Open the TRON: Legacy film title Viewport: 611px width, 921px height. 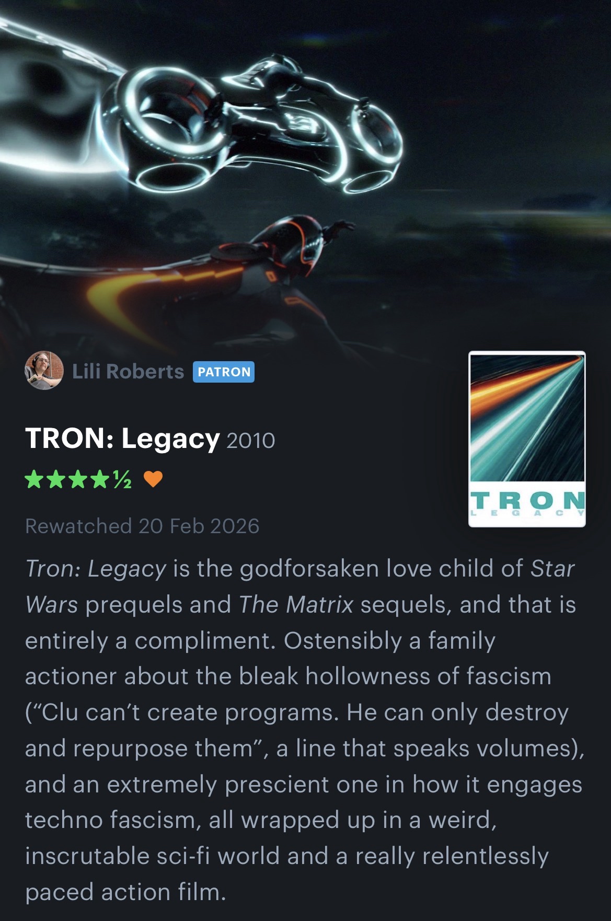click(x=122, y=439)
